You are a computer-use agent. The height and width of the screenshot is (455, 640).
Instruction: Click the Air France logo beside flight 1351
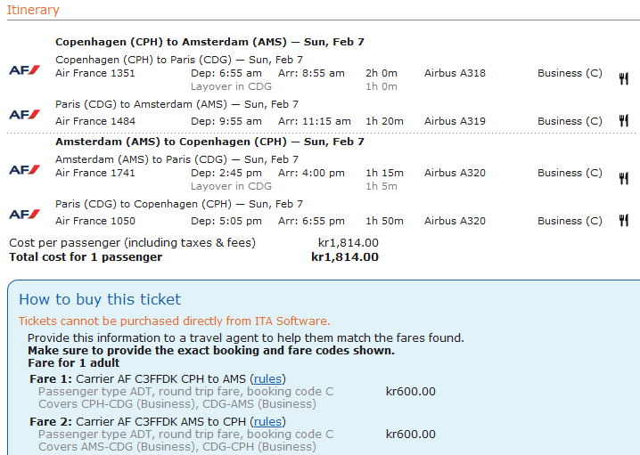coord(24,70)
